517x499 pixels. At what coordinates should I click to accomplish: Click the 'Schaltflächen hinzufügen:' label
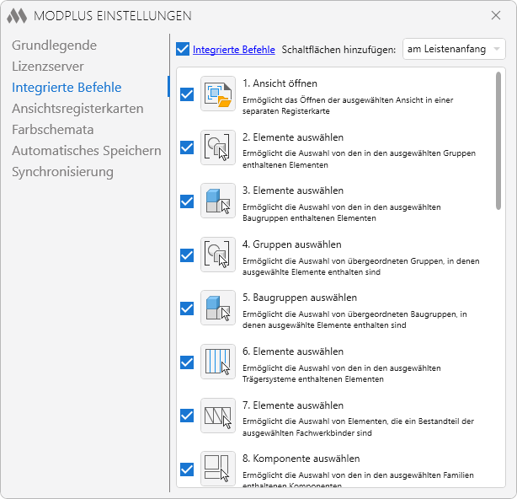[x=338, y=50]
